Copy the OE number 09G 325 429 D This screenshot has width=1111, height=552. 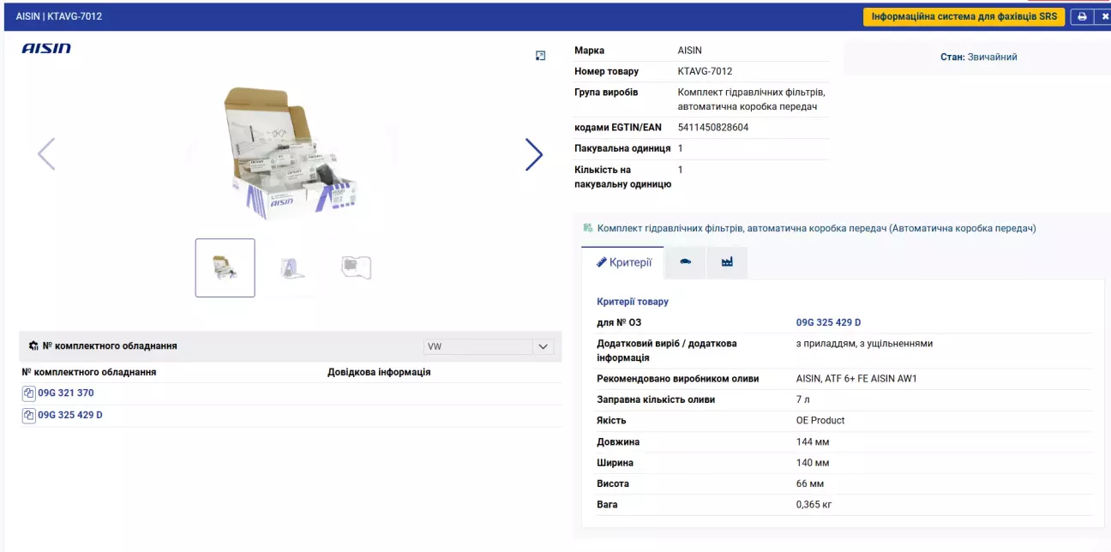tap(29, 416)
